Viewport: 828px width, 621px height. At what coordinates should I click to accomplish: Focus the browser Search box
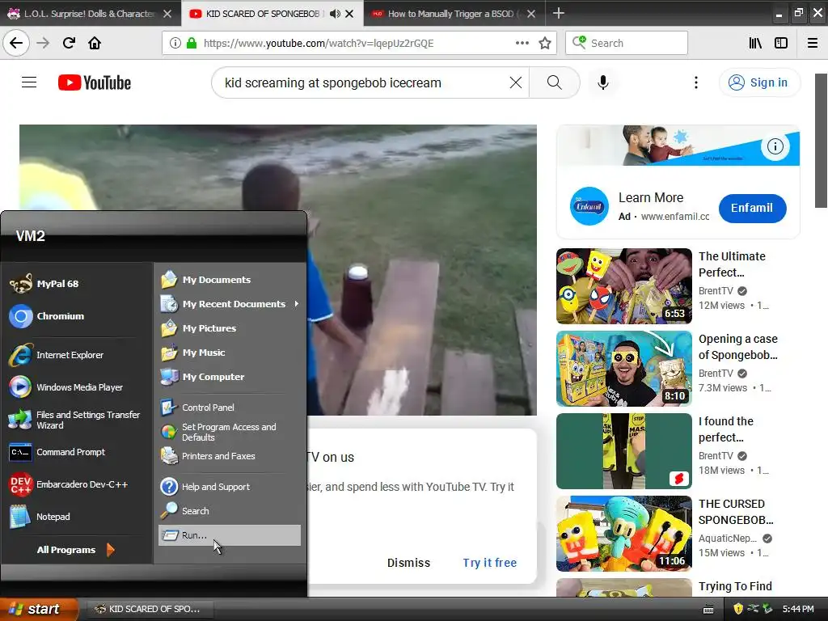[627, 44]
